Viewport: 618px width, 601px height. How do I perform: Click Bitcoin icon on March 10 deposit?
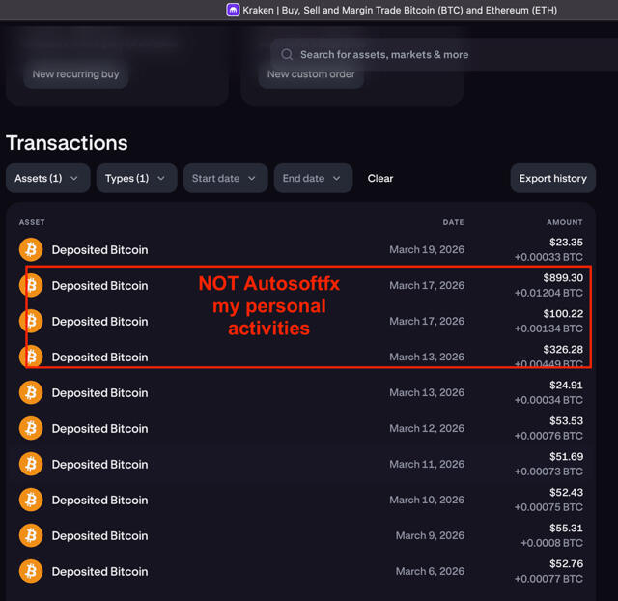(x=31, y=500)
